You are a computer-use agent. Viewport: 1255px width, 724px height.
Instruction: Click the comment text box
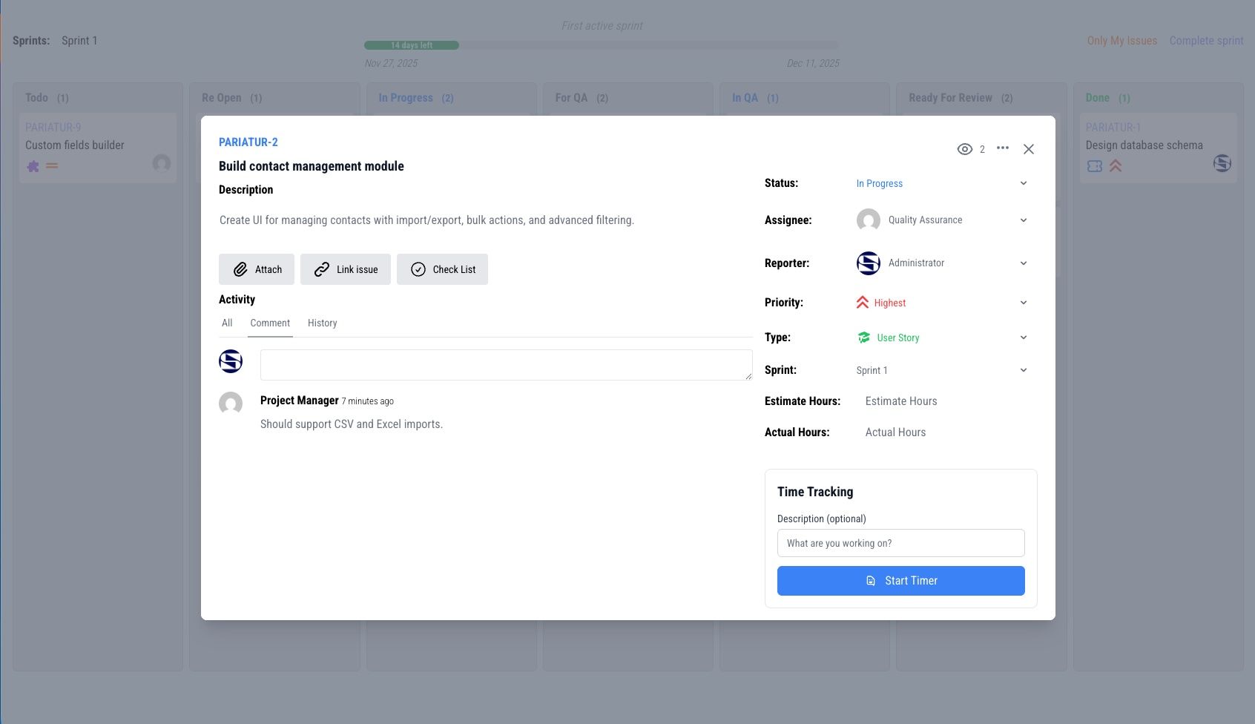click(506, 365)
